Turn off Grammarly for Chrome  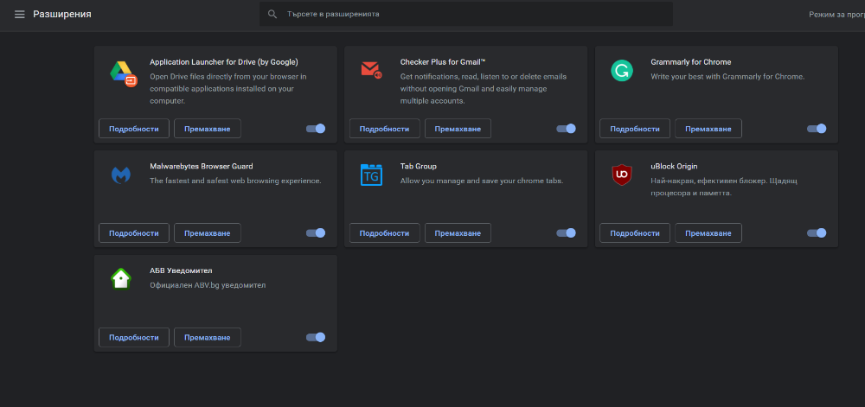[817, 129]
